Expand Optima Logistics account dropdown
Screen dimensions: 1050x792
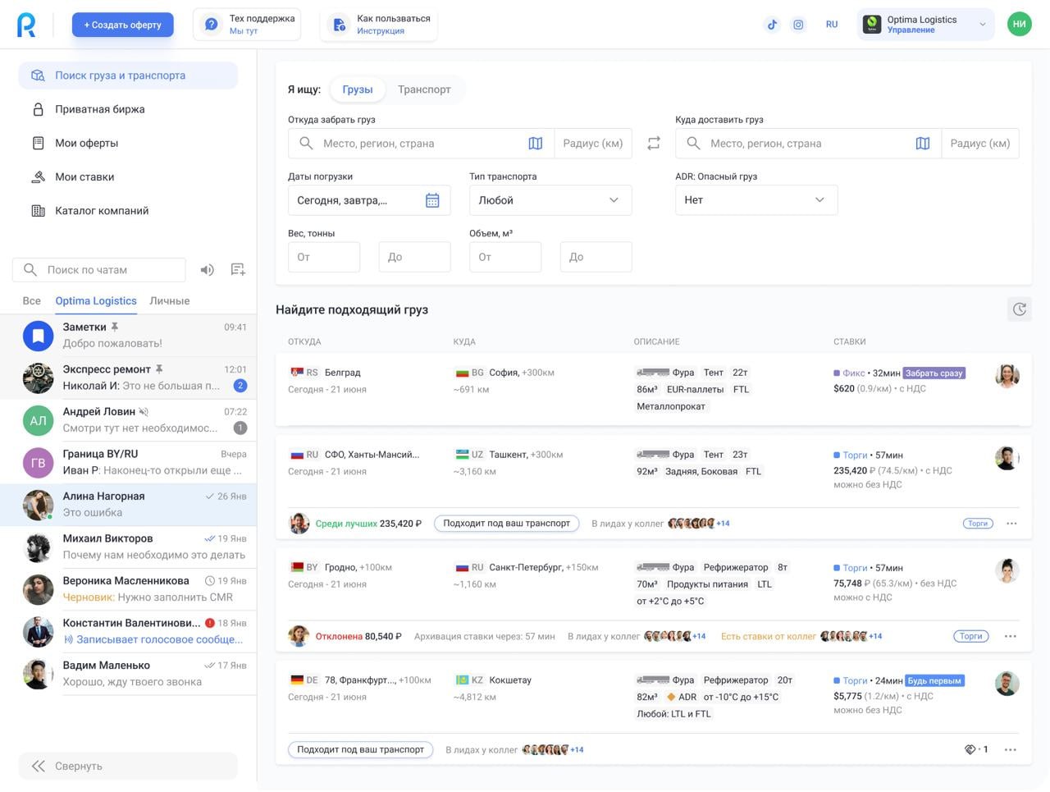pyautogui.click(x=982, y=25)
